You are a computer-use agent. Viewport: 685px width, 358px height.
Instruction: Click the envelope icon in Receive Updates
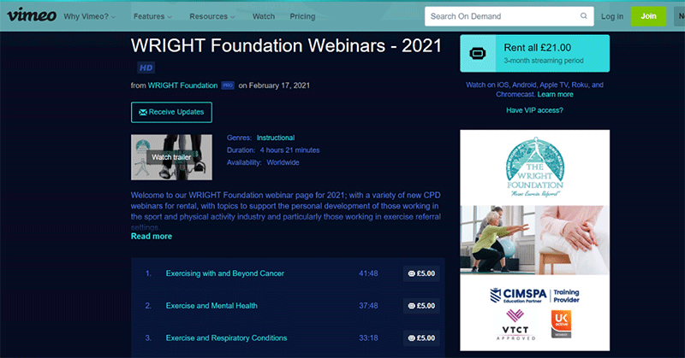pos(142,112)
